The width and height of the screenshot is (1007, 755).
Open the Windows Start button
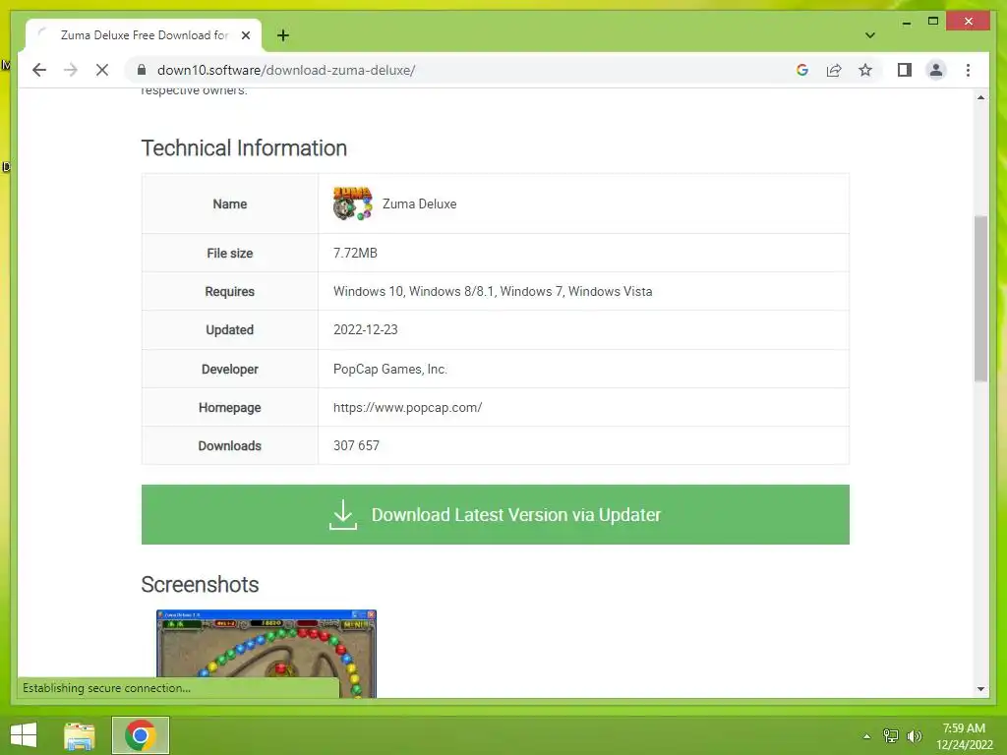click(24, 735)
